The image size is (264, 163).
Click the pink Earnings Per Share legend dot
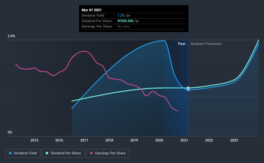91,153
